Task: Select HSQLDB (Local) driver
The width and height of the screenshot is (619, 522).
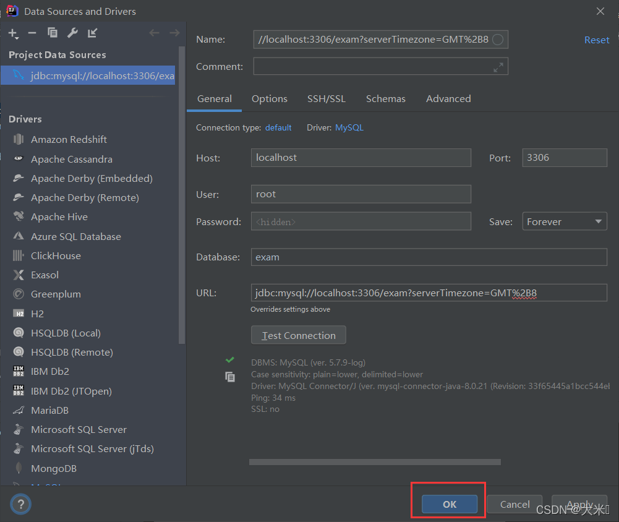Action: [x=66, y=333]
